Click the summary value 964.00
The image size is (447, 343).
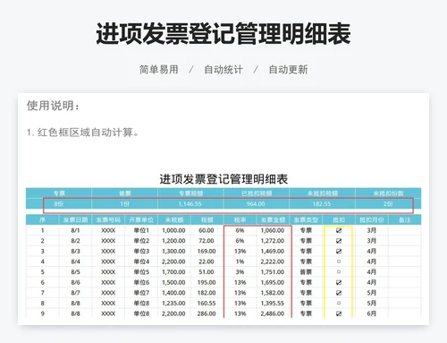256,204
